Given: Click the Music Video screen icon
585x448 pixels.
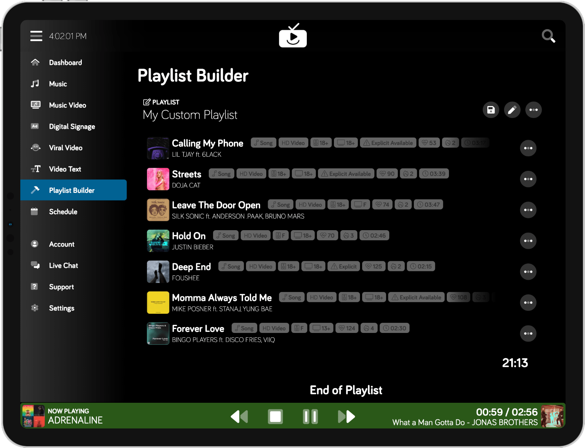Looking at the screenshot, I should pyautogui.click(x=35, y=105).
